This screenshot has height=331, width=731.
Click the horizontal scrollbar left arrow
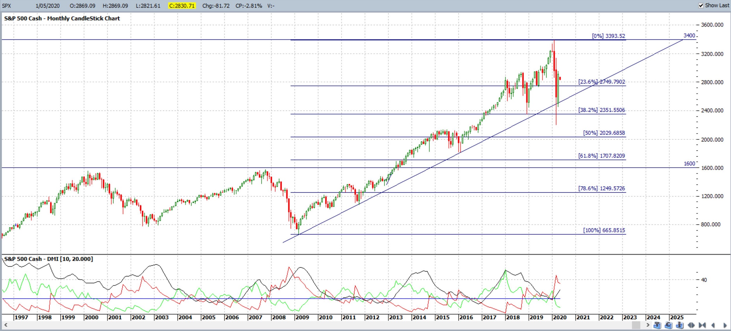[6, 325]
